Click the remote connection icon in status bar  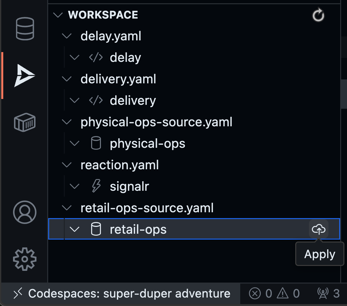(x=19, y=293)
